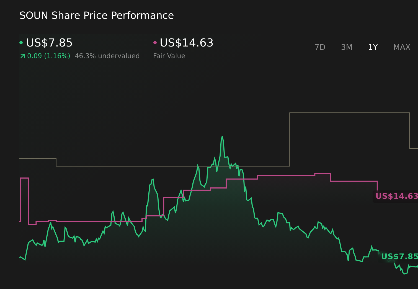Screen dimensions: 418x289
Task: Click the SOUN Share Price Performance title
Action: pyautogui.click(x=97, y=15)
